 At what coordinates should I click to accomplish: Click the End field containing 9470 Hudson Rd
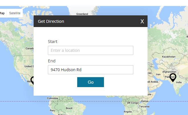click(x=90, y=70)
